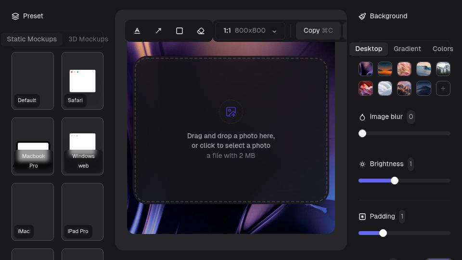Select the rocky mountain wallpaper swatch
This screenshot has width=462, height=260.
(404, 89)
